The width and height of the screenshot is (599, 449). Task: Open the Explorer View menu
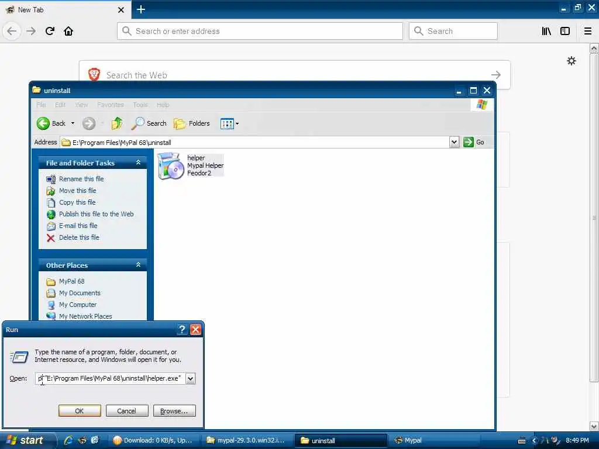point(81,105)
